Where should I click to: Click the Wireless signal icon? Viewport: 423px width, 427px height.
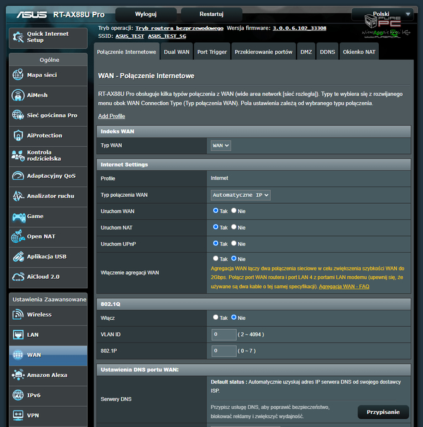[x=18, y=315]
